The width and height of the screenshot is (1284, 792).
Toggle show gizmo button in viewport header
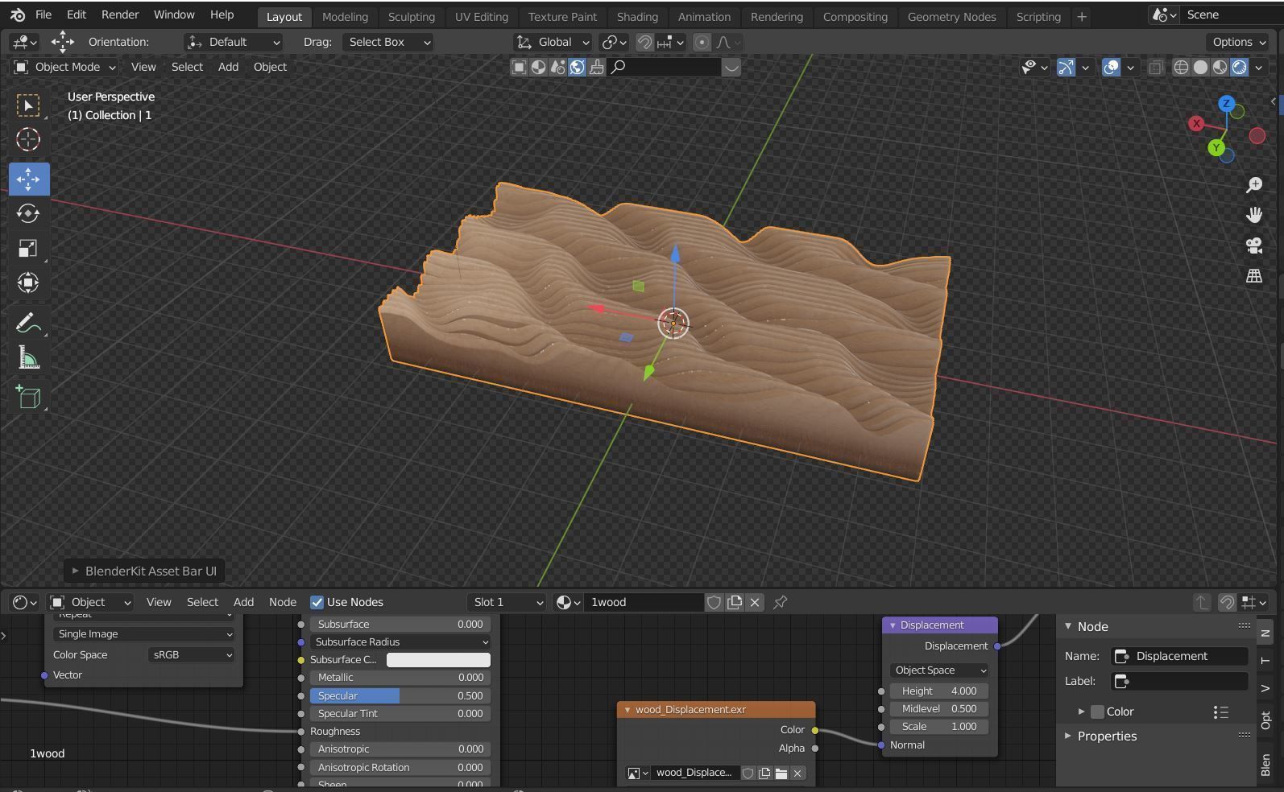coord(1066,68)
